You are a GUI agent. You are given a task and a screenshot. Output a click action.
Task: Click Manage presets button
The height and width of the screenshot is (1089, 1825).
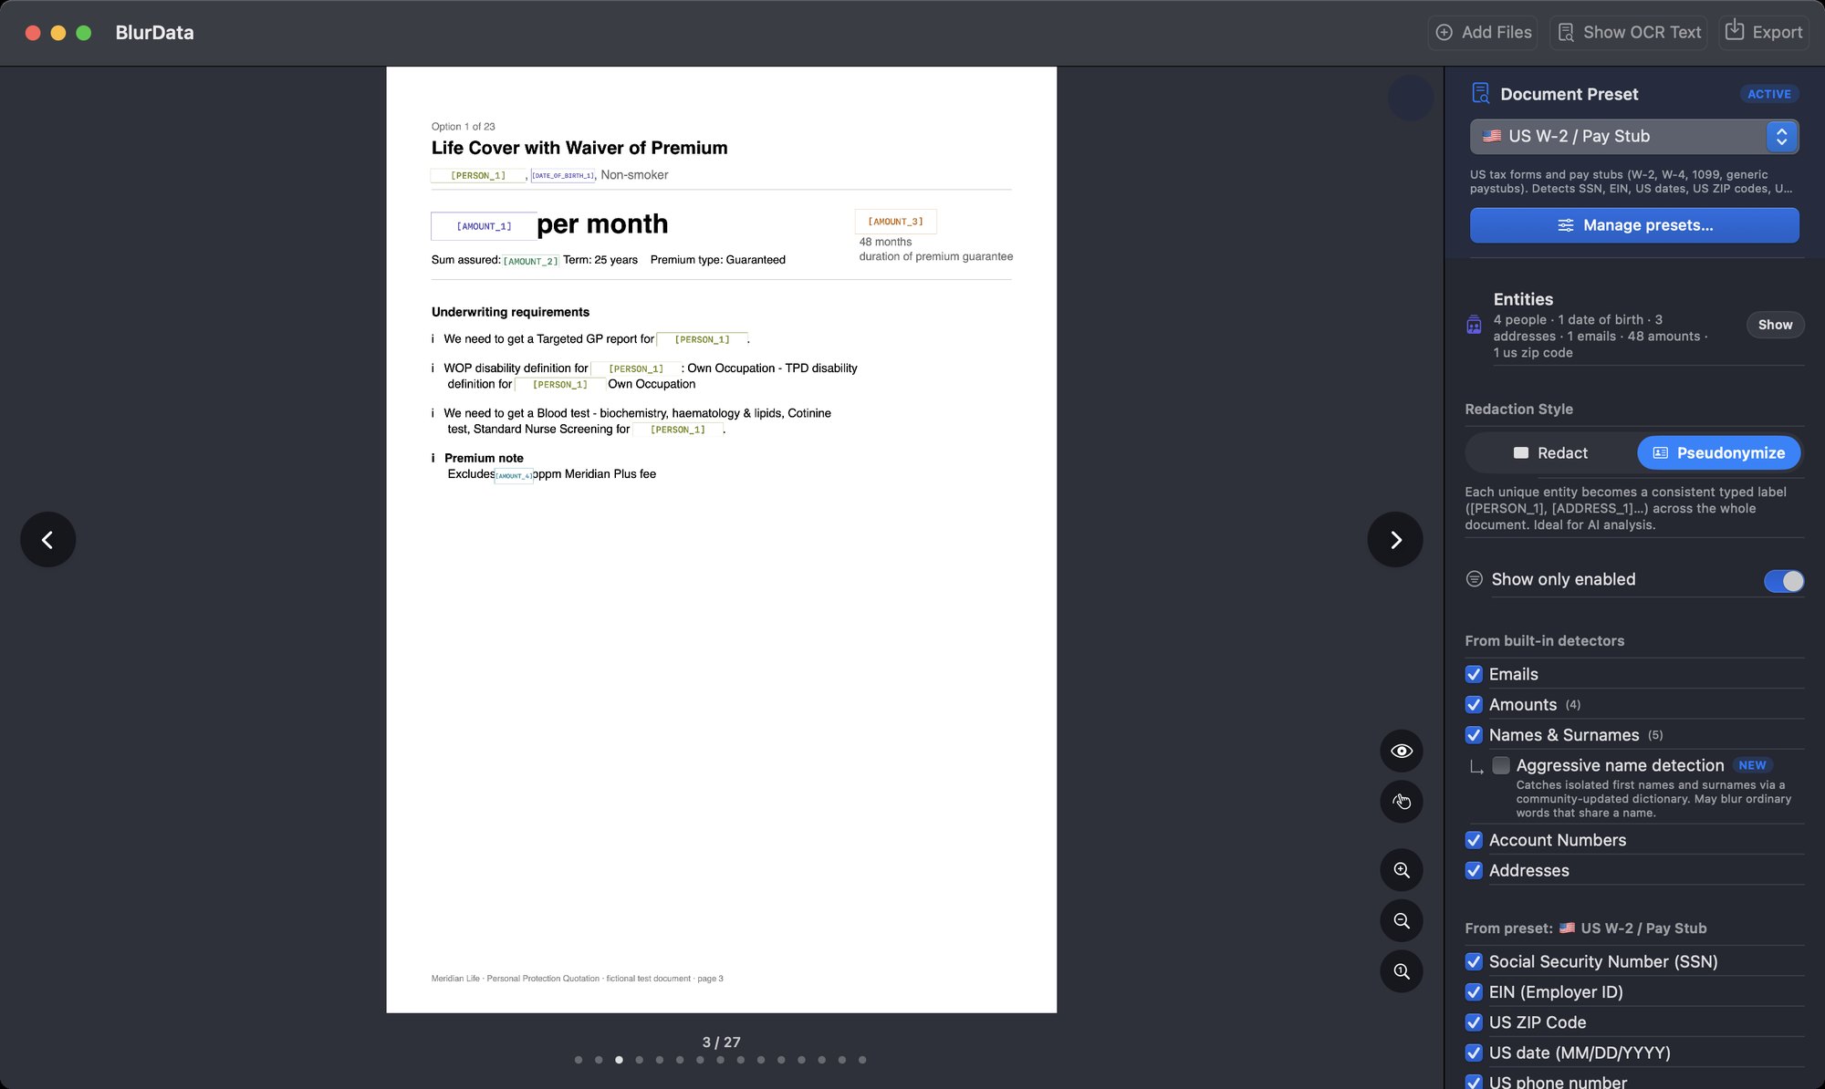pos(1634,225)
